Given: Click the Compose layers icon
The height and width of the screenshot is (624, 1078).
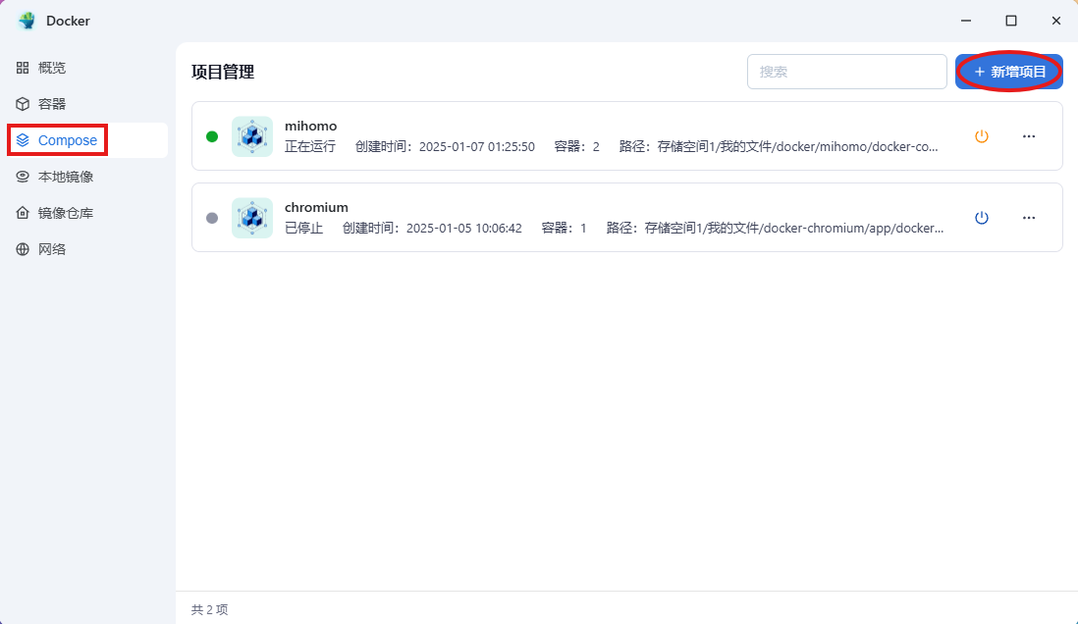Looking at the screenshot, I should click(x=23, y=140).
